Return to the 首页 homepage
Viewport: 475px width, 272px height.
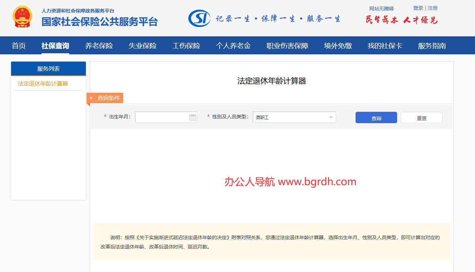pyautogui.click(x=19, y=45)
